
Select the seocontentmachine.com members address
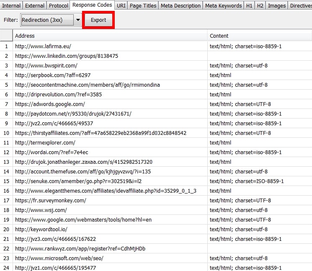[88, 85]
